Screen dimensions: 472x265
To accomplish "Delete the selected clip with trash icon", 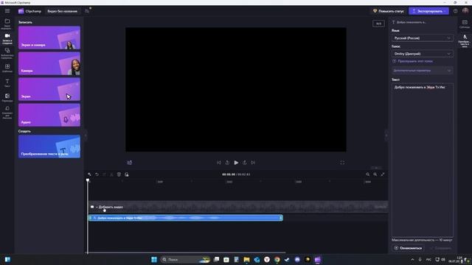I will [x=119, y=174].
